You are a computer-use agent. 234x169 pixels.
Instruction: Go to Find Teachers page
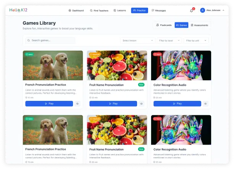point(99,10)
